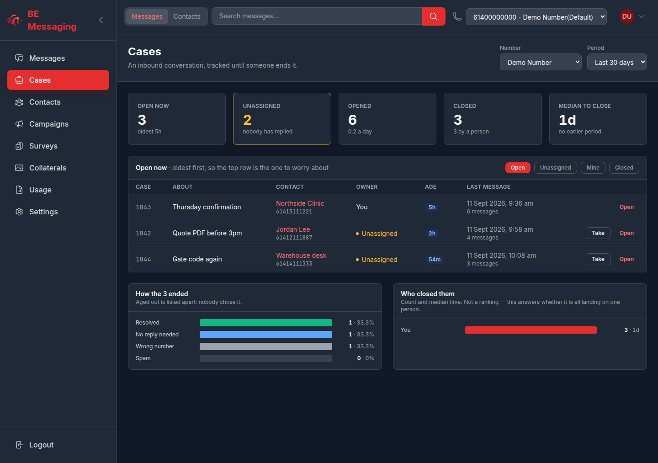Viewport: 658px width, 463px height.
Task: Click the Median to Close stat card
Action: click(598, 119)
